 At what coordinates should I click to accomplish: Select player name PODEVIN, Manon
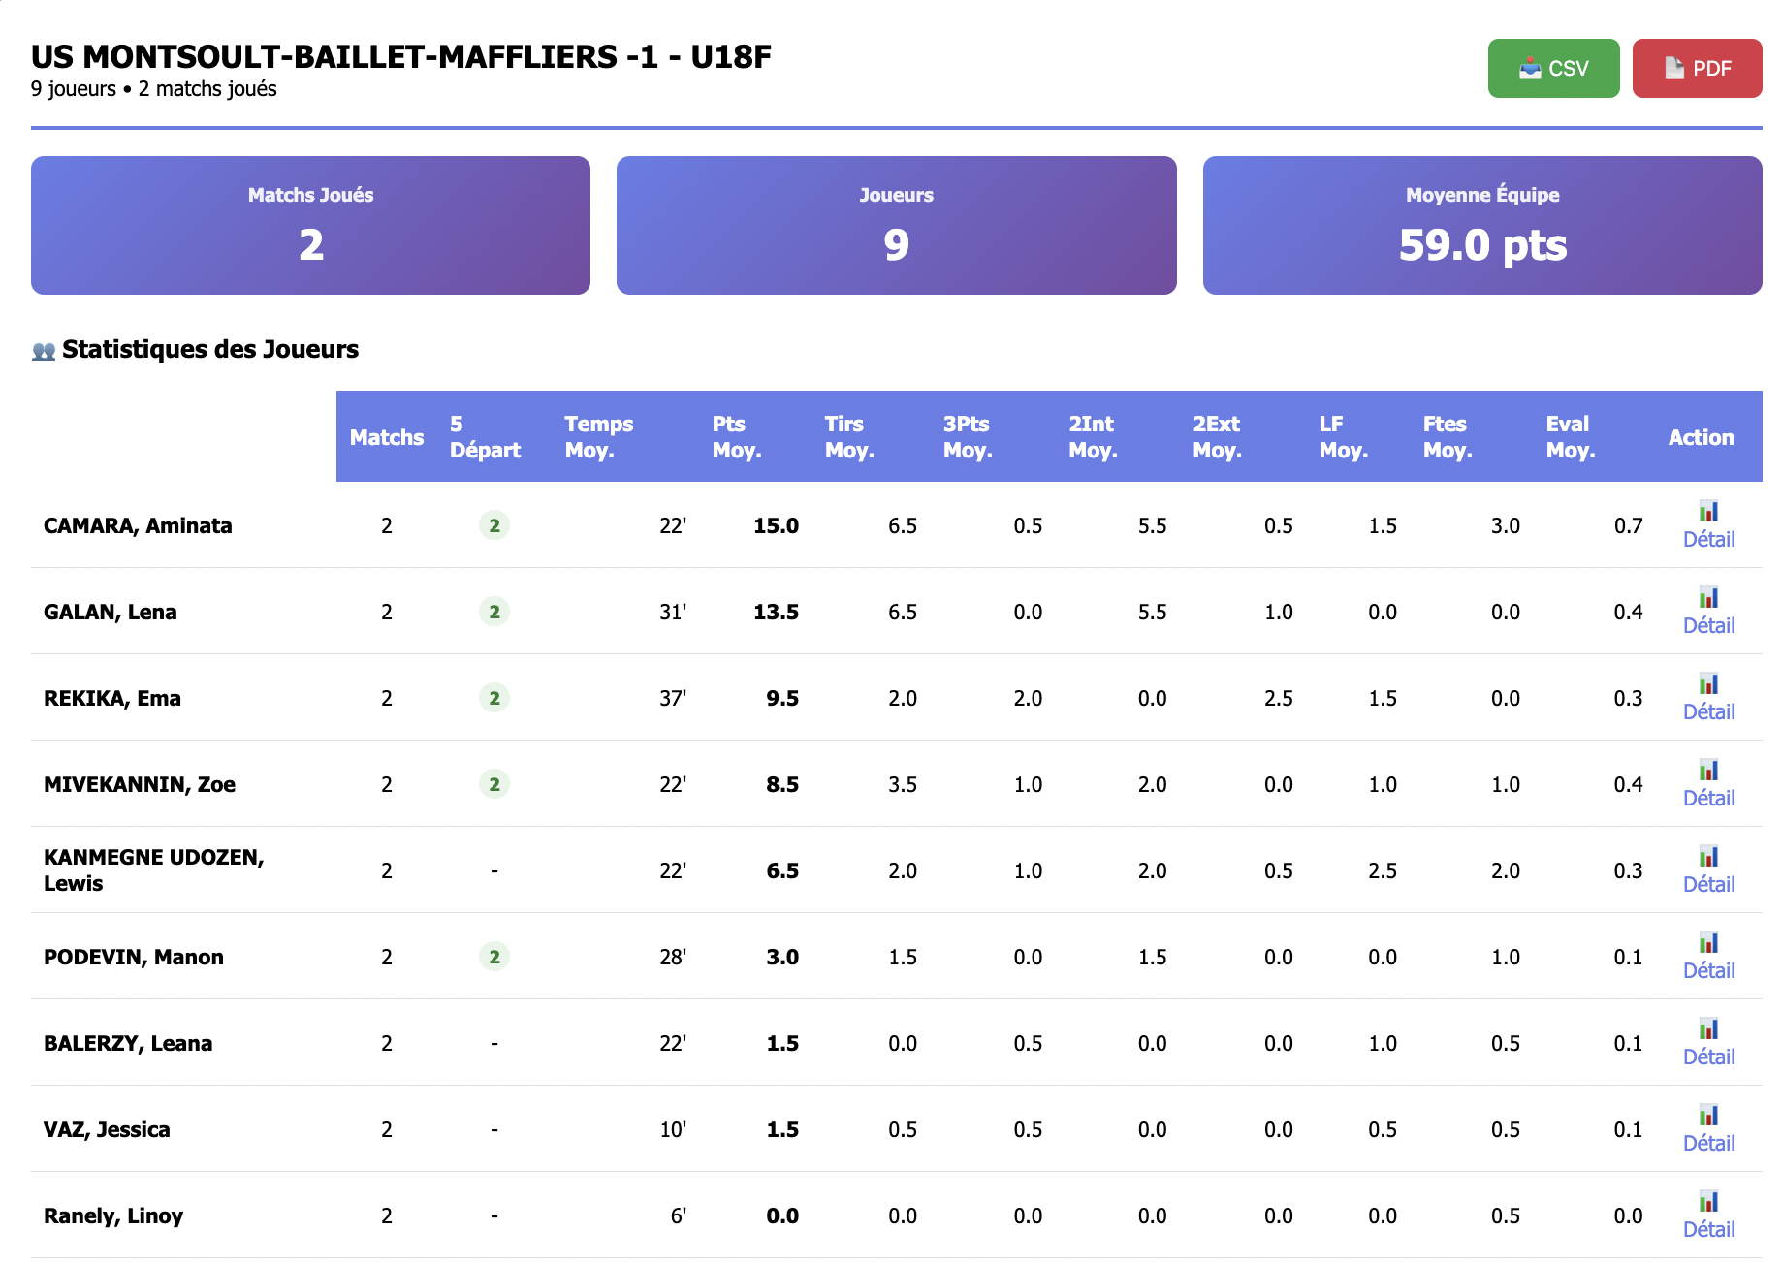[x=134, y=957]
